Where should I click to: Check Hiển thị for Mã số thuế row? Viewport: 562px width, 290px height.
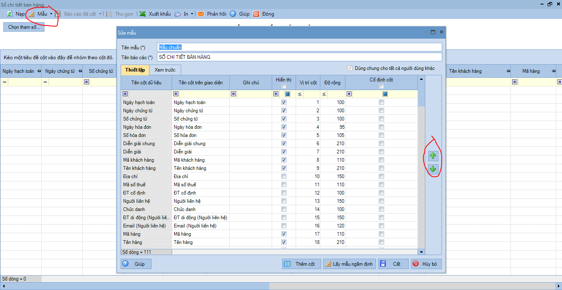pos(284,185)
